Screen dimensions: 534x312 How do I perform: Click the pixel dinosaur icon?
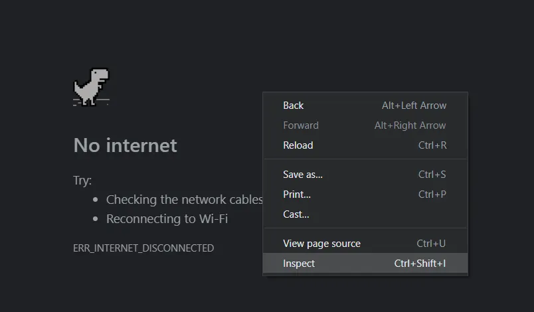coord(91,87)
